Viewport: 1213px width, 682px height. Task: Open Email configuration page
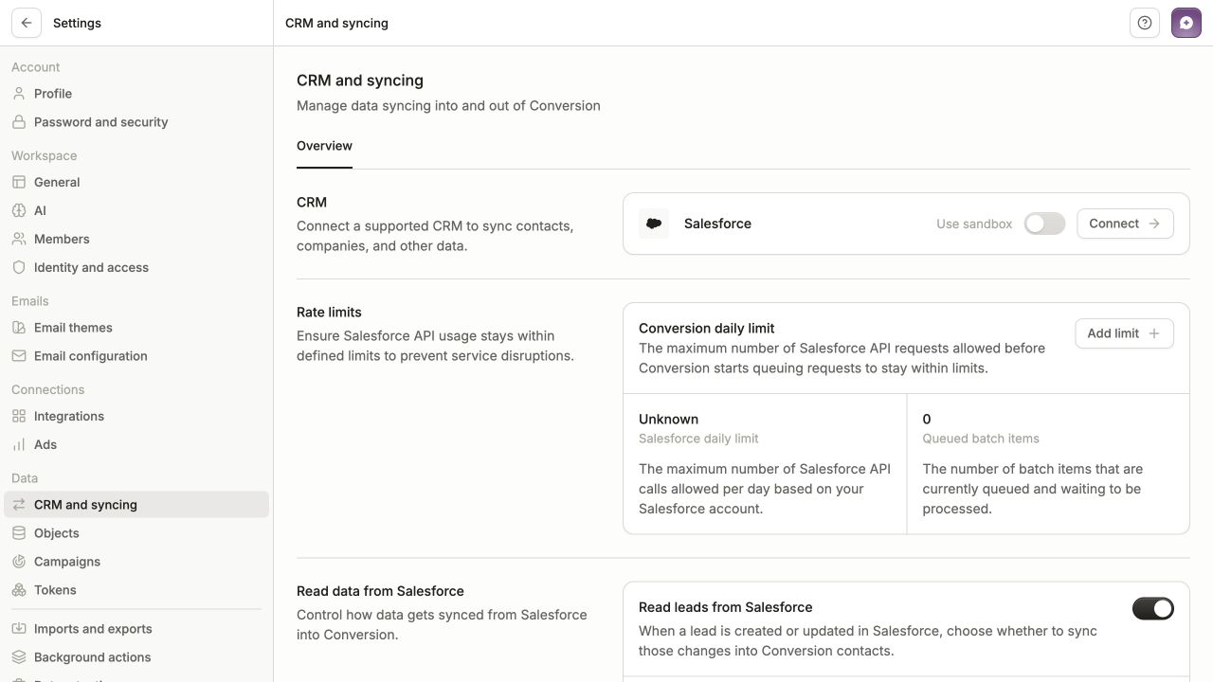click(x=136, y=356)
